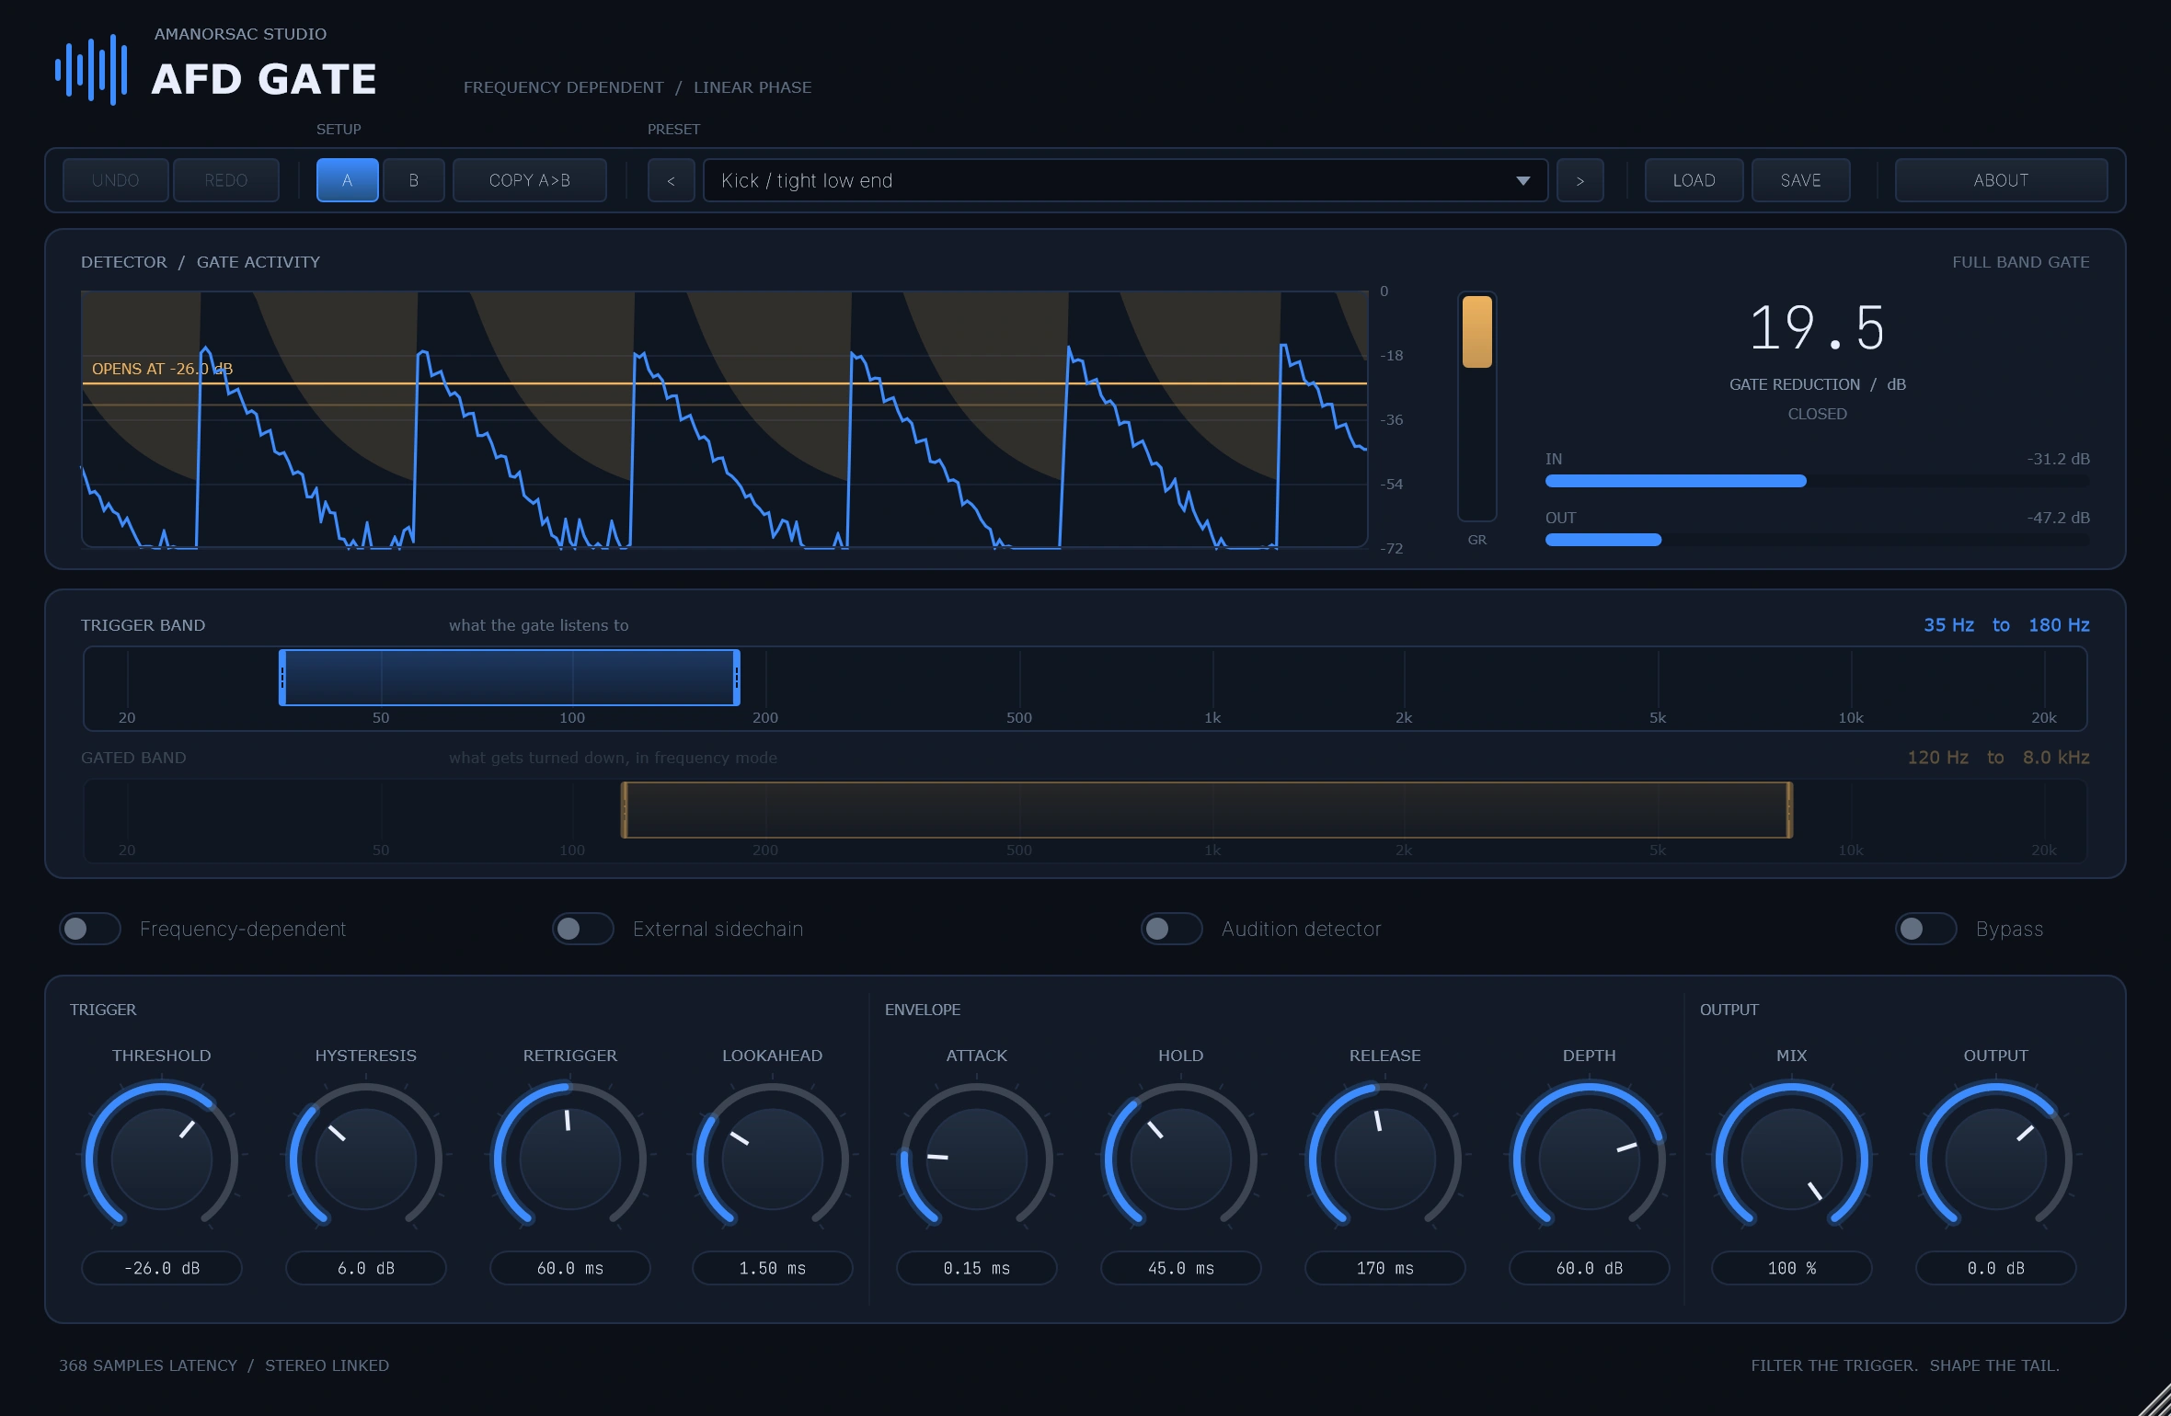Open the 'Kick / tight low end' preset list
The width and height of the screenshot is (2171, 1416).
tap(1125, 180)
